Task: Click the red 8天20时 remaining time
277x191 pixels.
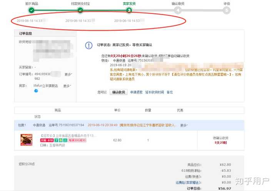Action: point(221,143)
